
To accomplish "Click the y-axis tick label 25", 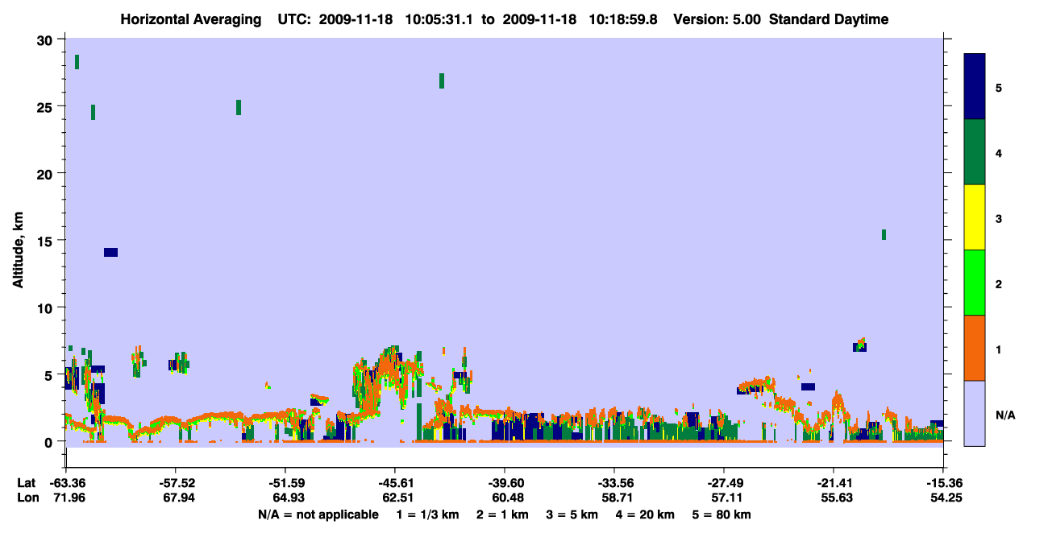I will click(47, 107).
